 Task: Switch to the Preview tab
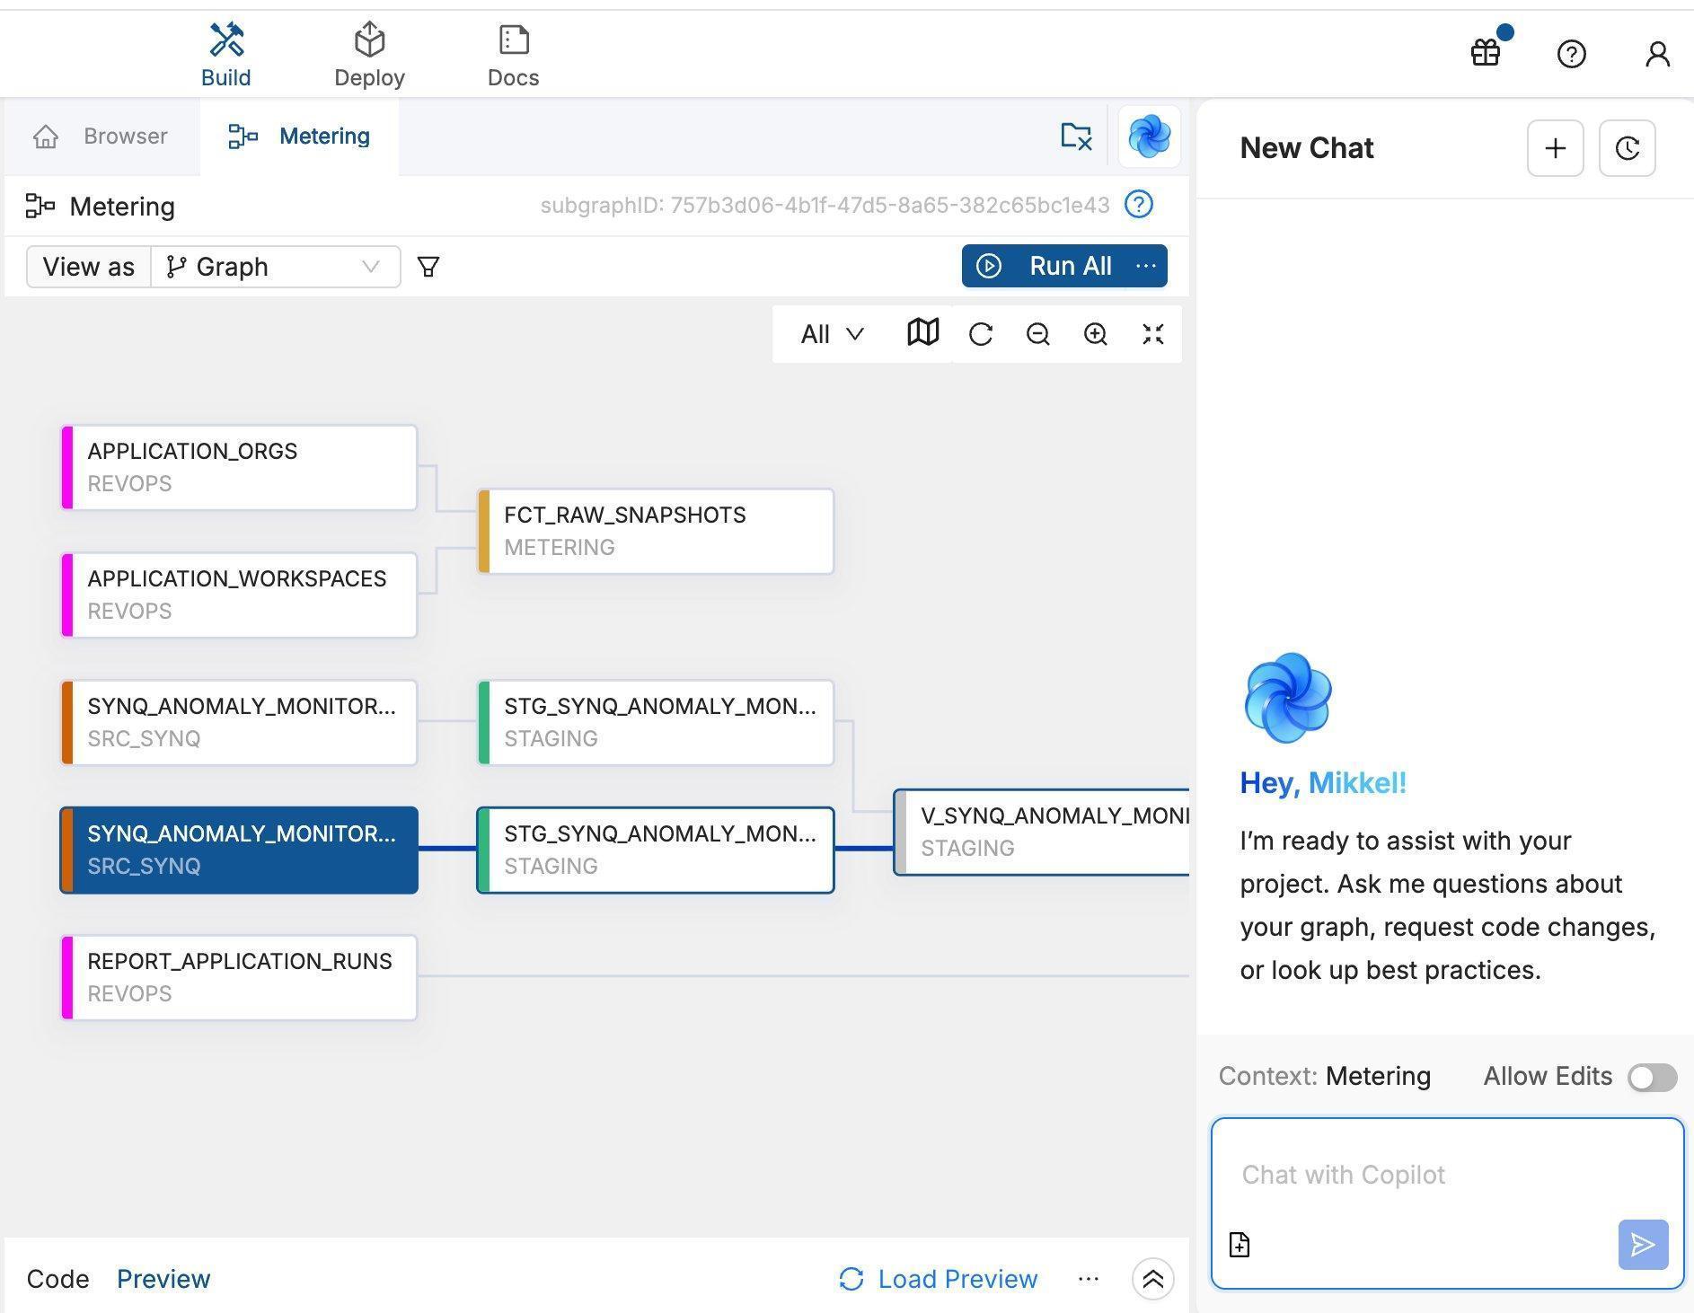[163, 1279]
